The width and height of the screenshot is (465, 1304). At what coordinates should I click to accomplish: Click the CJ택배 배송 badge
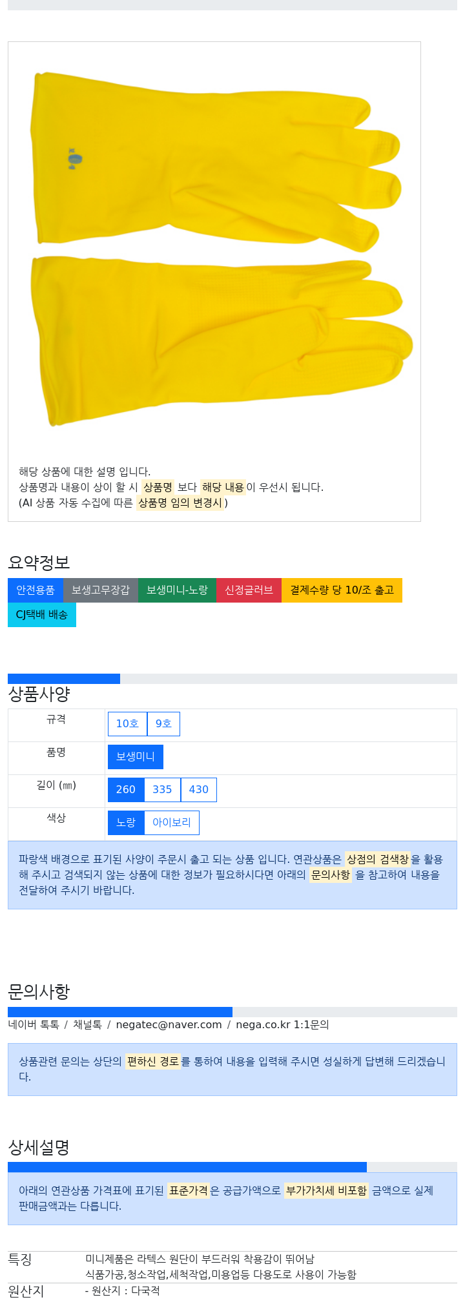(x=42, y=615)
